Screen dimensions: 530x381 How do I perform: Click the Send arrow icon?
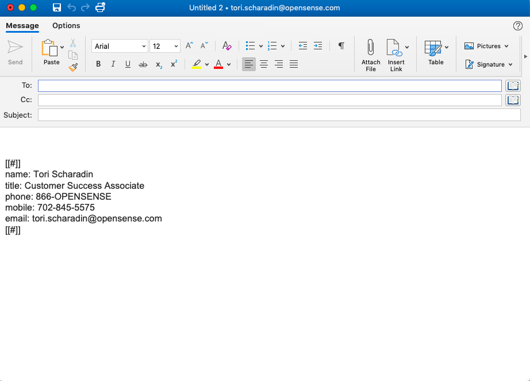[x=15, y=47]
